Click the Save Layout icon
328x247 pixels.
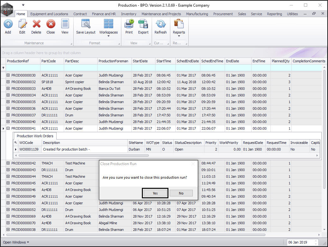point(86,27)
